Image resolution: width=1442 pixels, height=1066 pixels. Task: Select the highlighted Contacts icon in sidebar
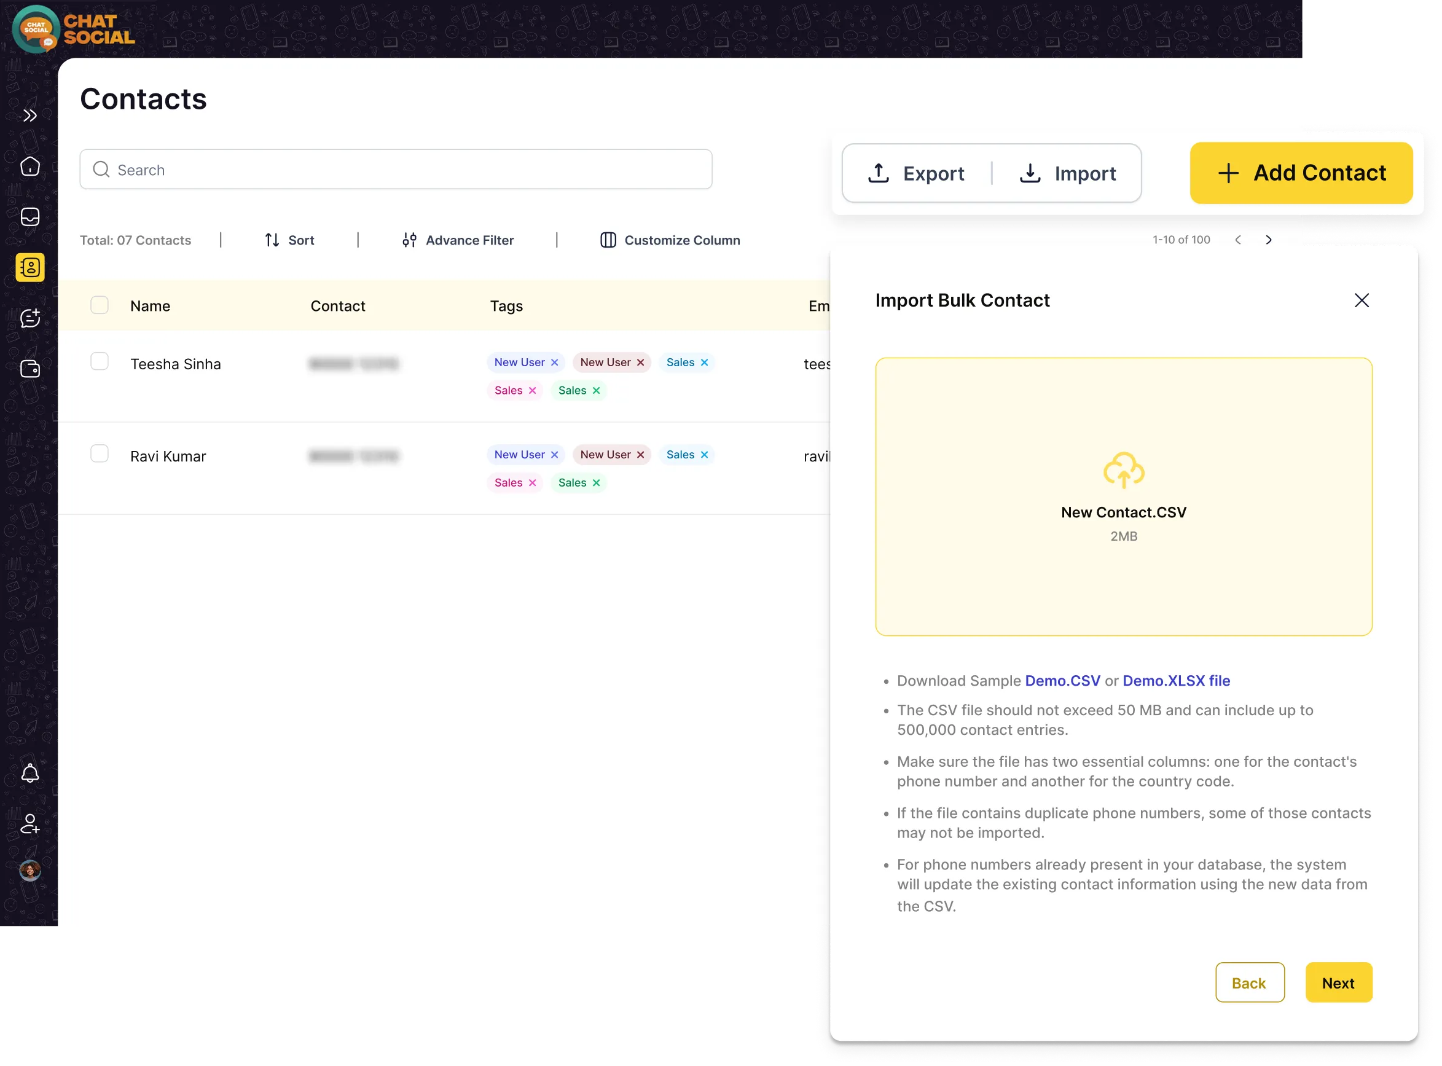pos(29,267)
